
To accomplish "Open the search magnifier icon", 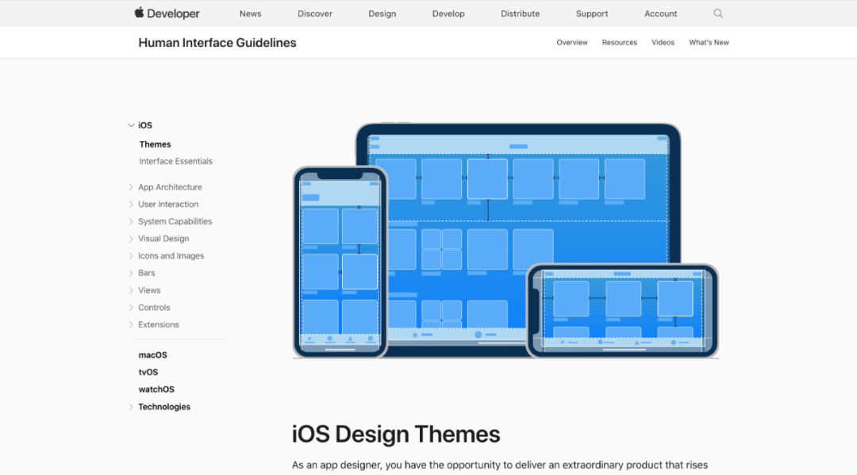I will (x=718, y=13).
